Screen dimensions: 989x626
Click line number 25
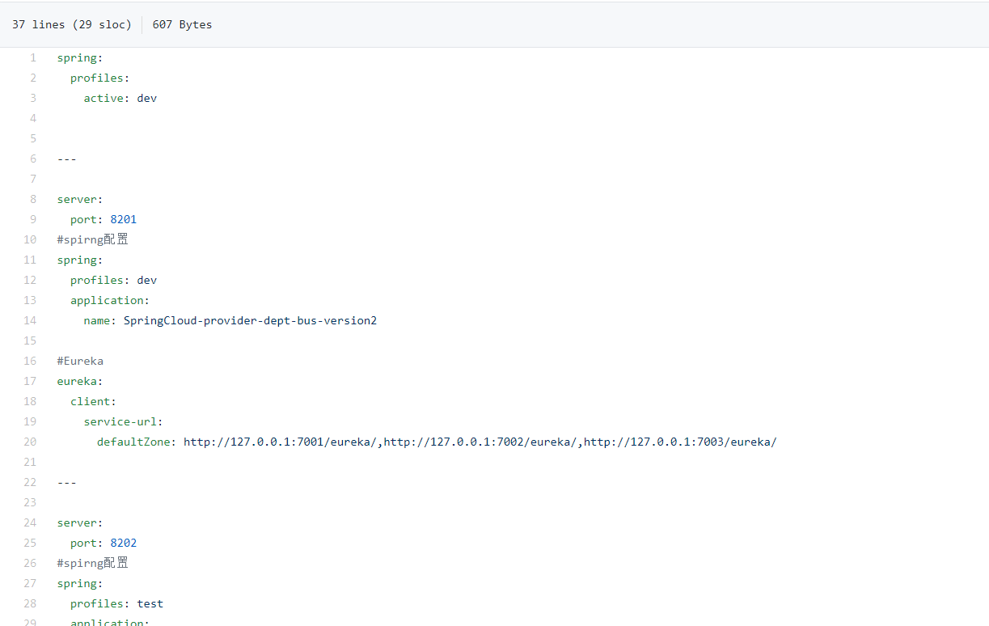(30, 543)
